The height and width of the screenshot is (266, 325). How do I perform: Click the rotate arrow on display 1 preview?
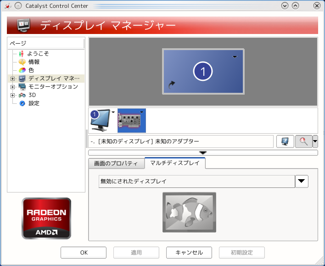[171, 85]
